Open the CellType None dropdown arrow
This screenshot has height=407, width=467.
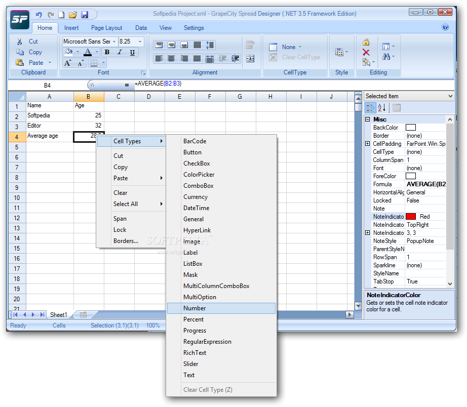point(300,47)
